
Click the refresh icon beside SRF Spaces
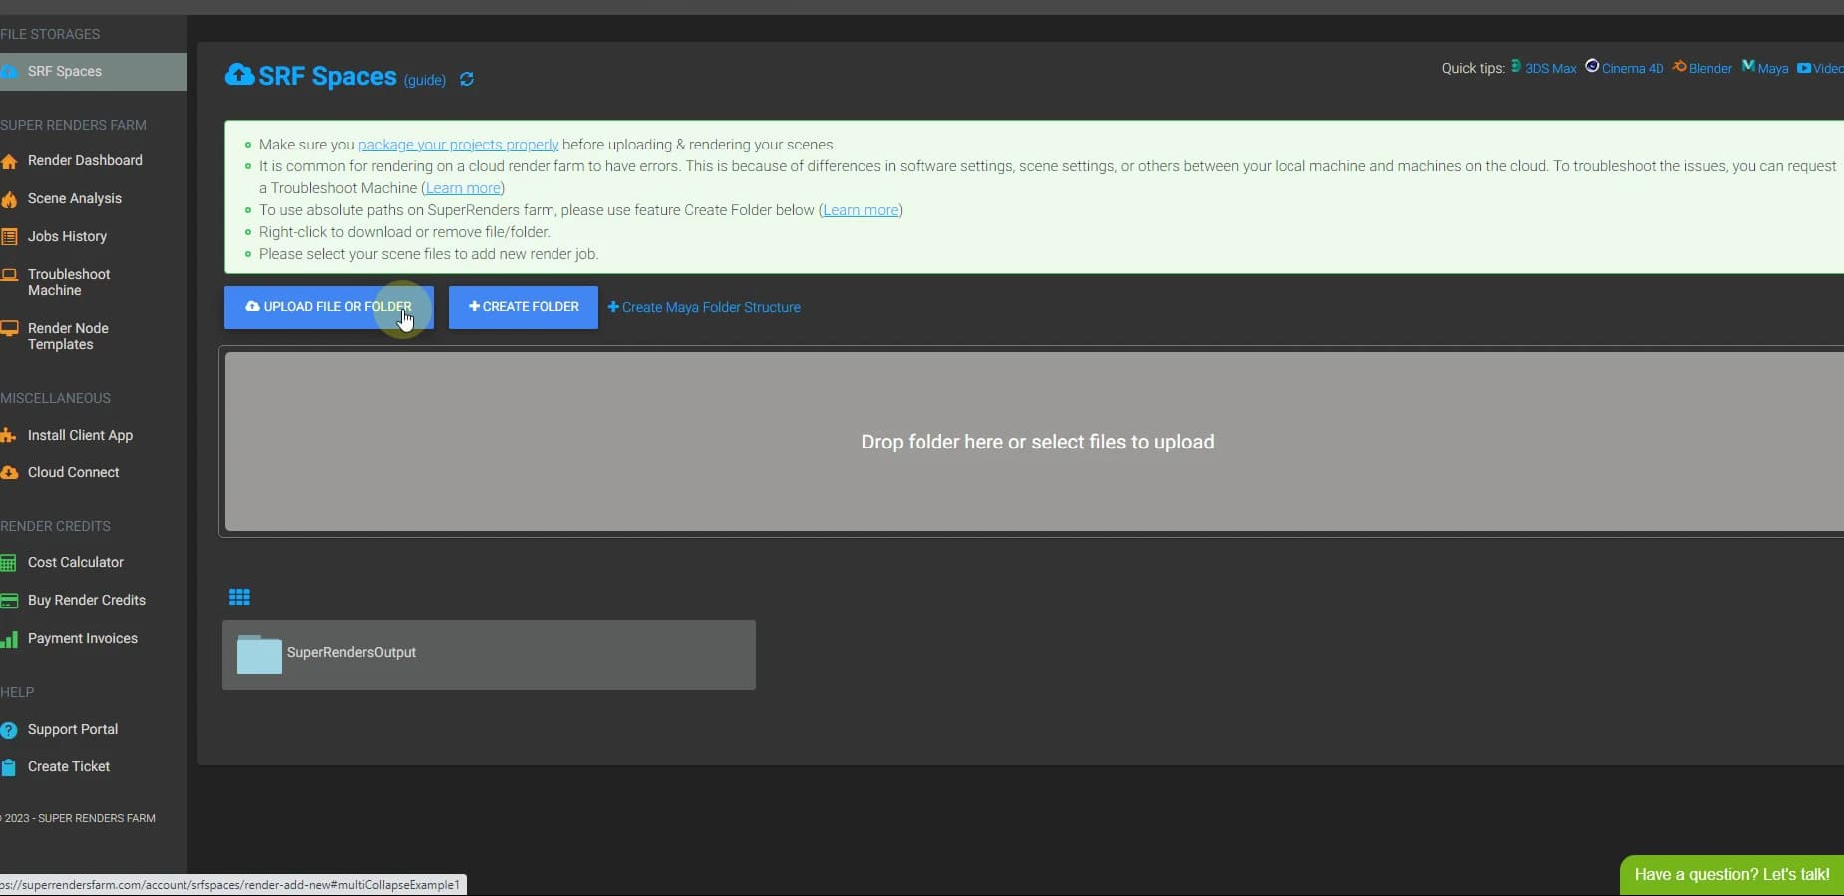click(467, 79)
